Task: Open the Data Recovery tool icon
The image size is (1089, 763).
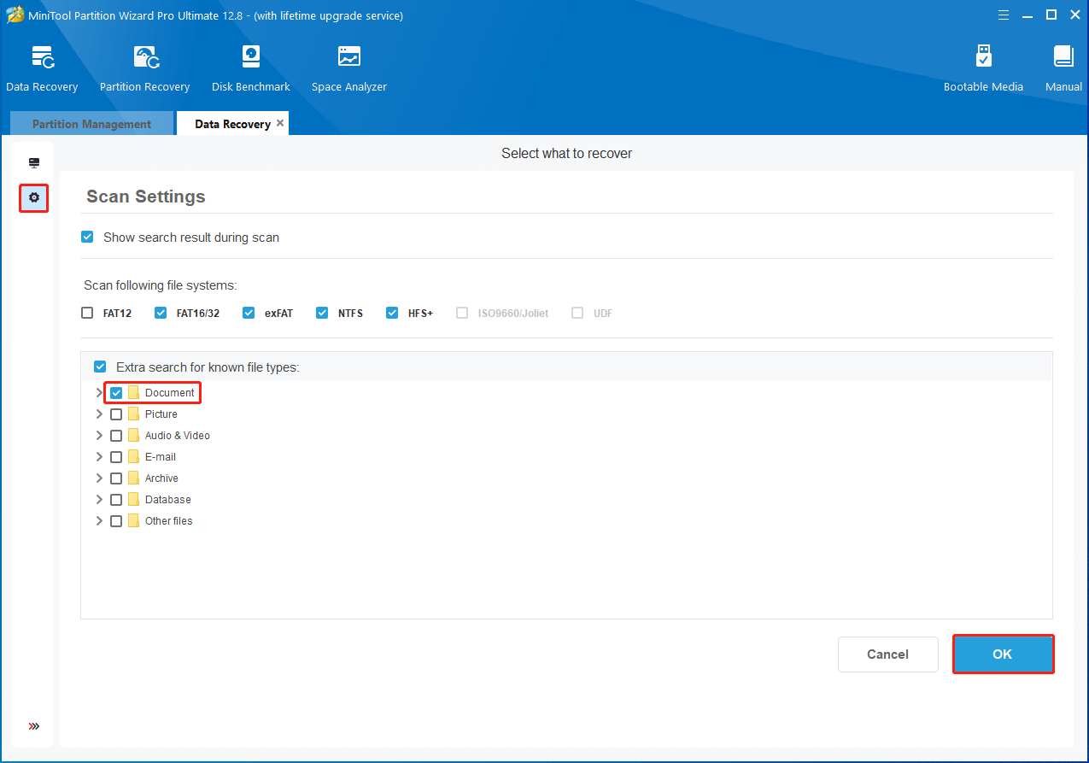Action: click(42, 58)
